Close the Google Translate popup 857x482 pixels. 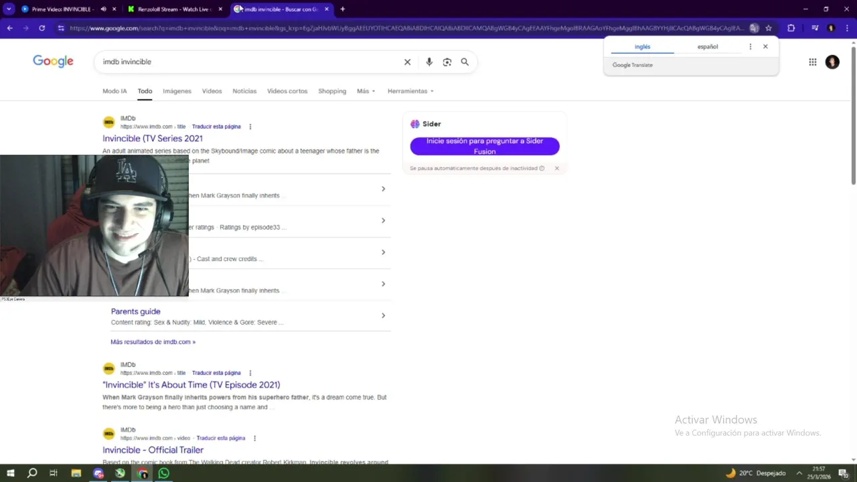(x=765, y=47)
